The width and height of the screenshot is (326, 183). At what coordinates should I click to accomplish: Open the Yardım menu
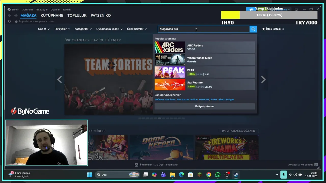66,10
